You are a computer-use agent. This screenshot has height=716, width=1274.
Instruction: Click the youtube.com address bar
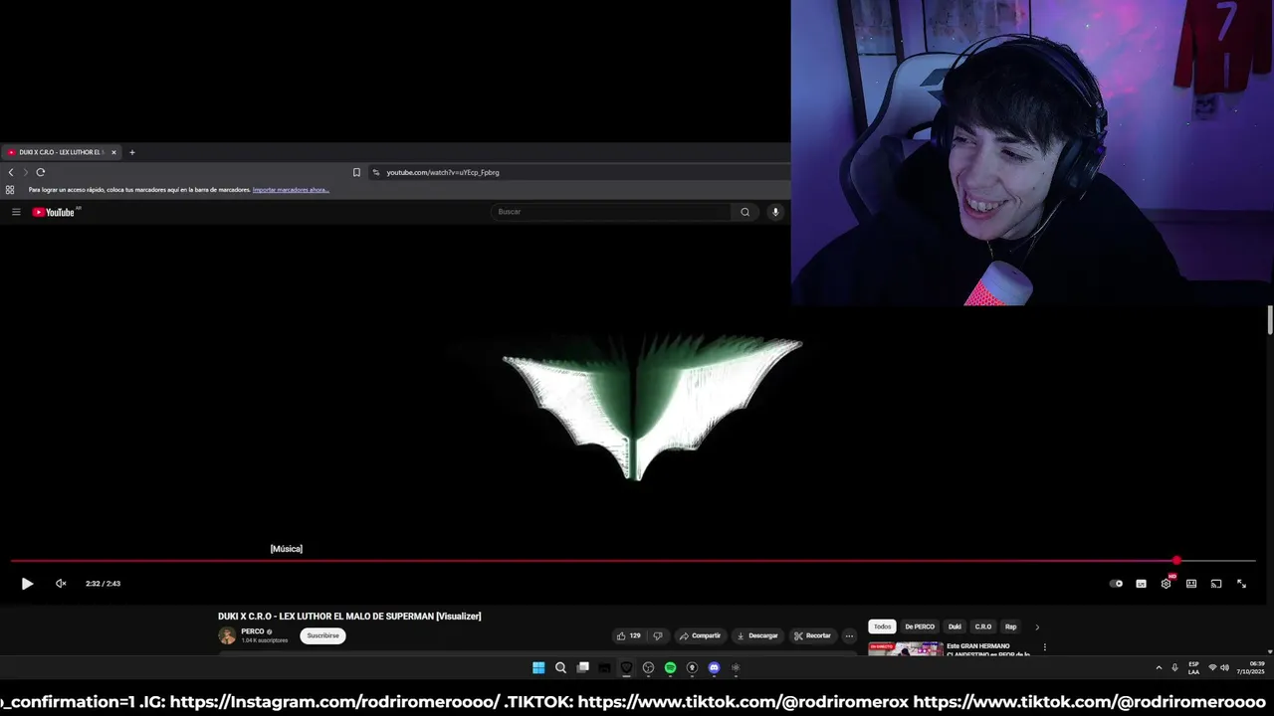pyautogui.click(x=577, y=172)
